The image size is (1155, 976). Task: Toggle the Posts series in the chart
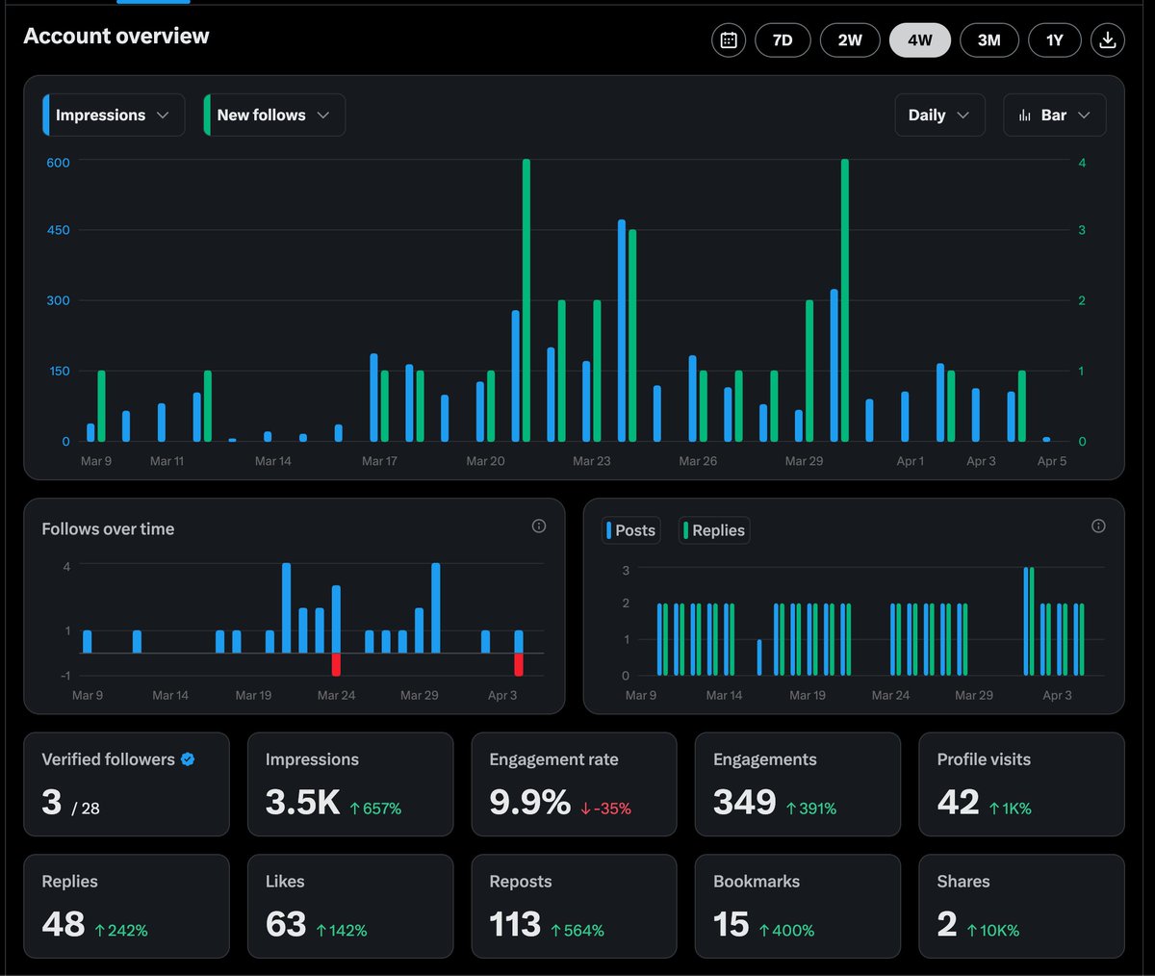click(631, 530)
